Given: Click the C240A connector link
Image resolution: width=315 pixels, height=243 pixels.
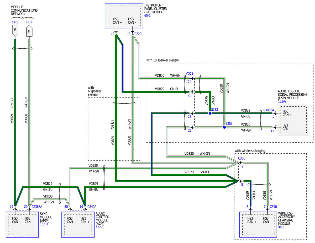Looking at the screenshot, I should click(x=92, y=207).
